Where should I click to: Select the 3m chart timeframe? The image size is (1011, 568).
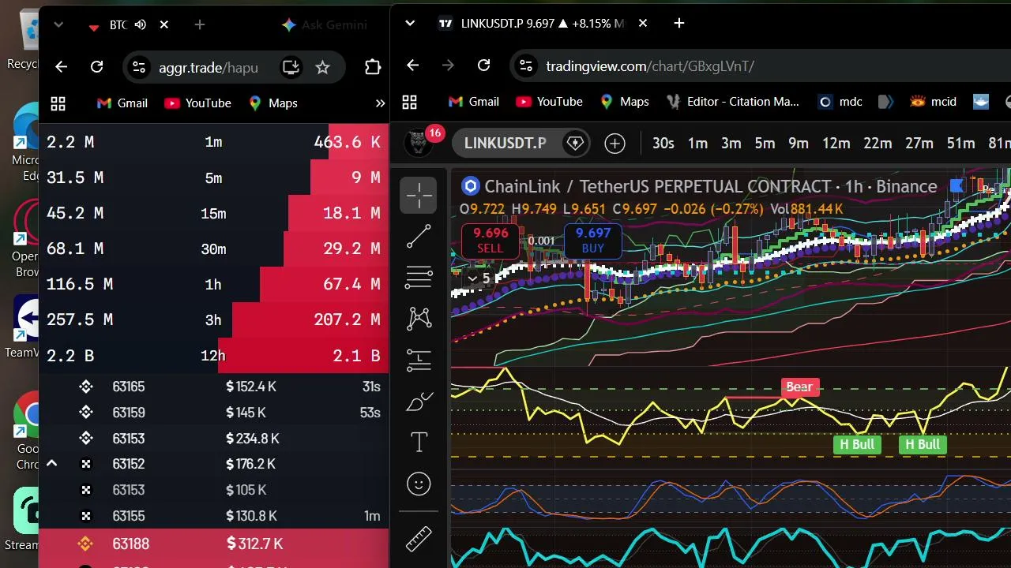pyautogui.click(x=731, y=143)
